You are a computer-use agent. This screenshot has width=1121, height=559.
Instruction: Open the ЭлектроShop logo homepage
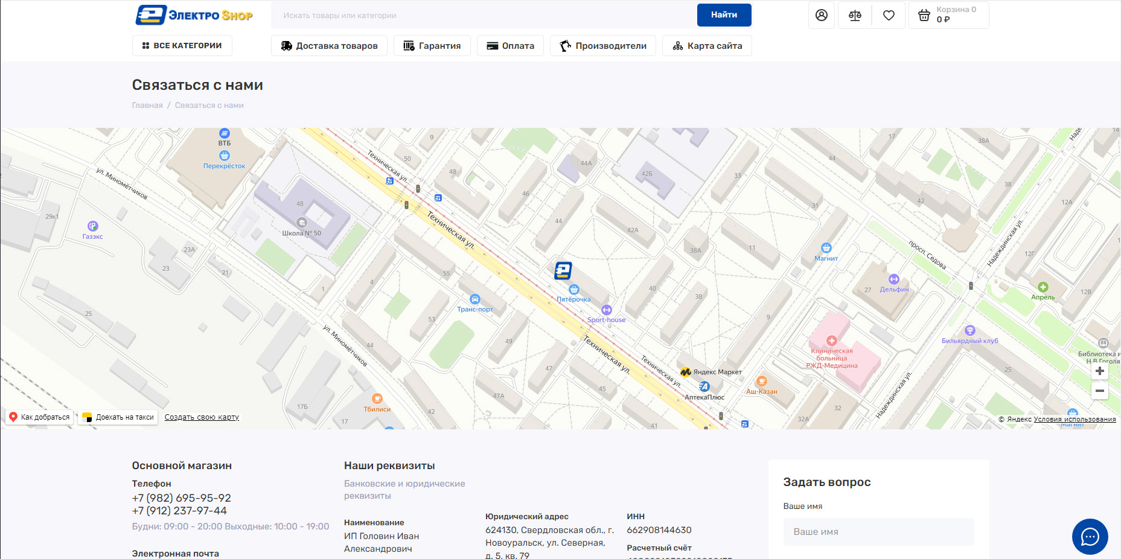(194, 15)
